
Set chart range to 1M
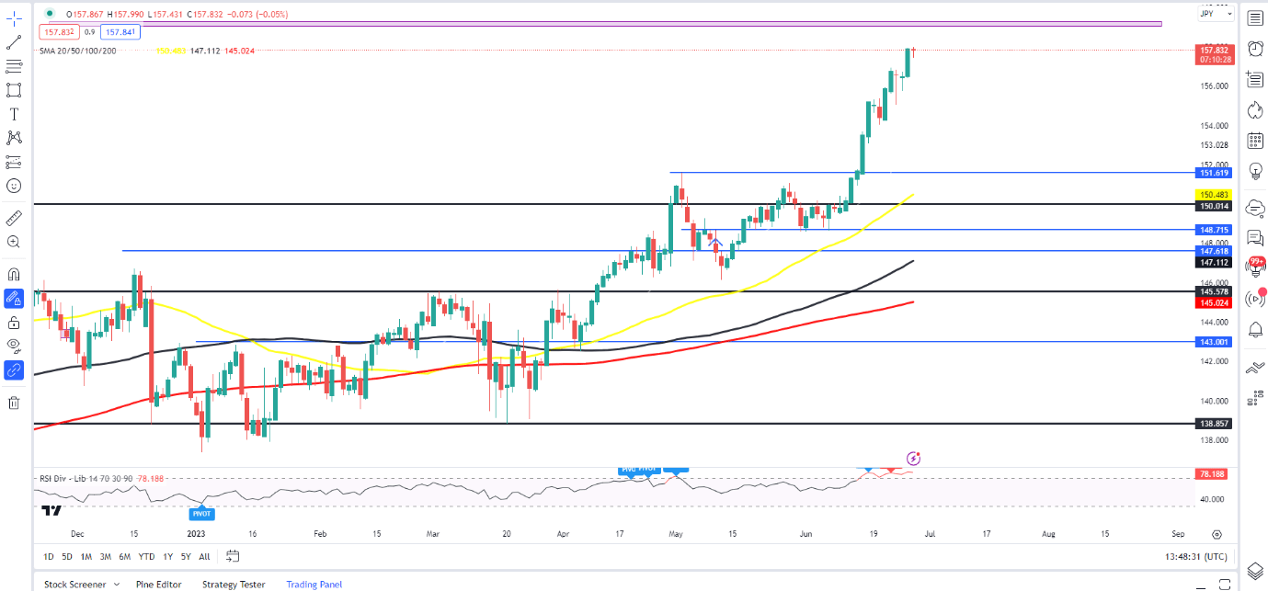pos(86,556)
